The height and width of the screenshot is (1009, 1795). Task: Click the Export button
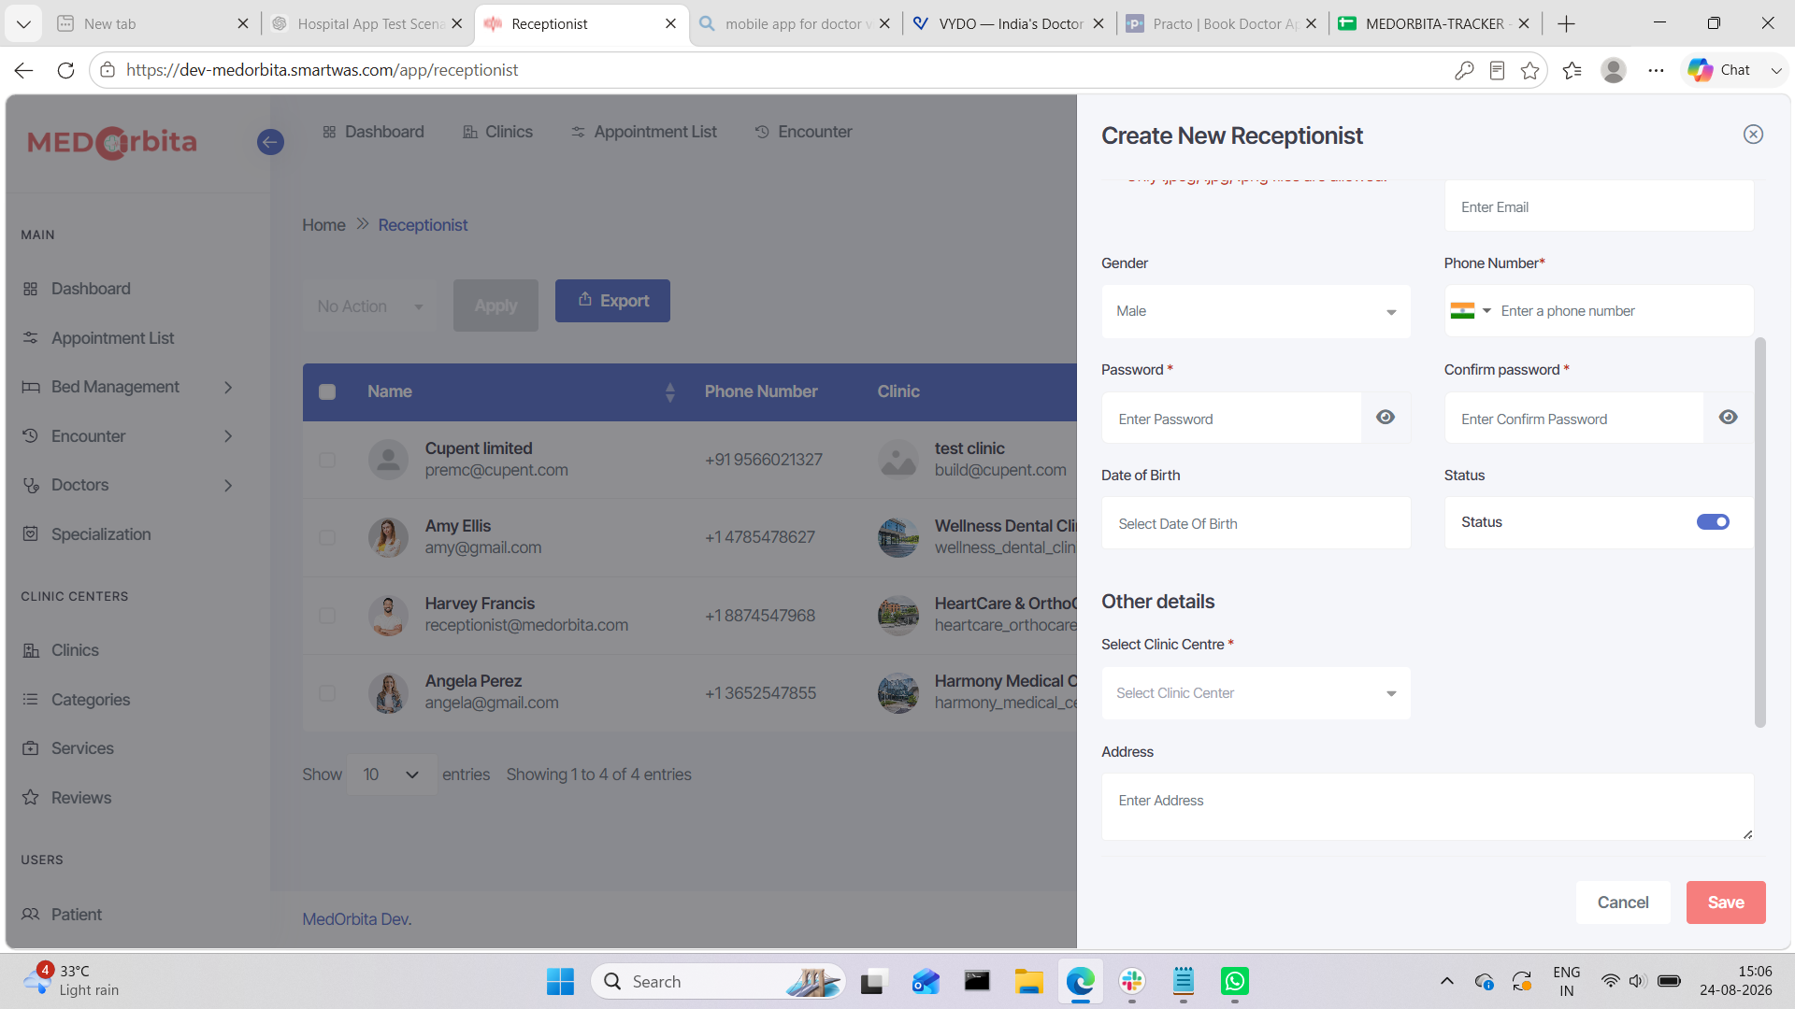(x=612, y=301)
